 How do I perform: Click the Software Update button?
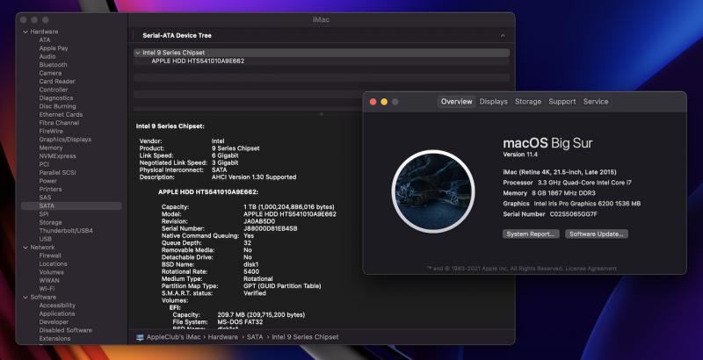pos(597,234)
